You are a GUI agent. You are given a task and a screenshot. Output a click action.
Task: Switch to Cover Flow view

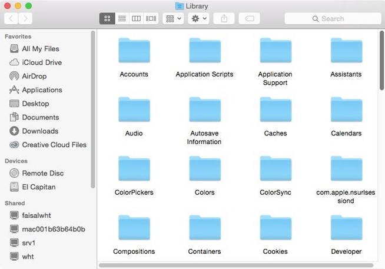151,19
